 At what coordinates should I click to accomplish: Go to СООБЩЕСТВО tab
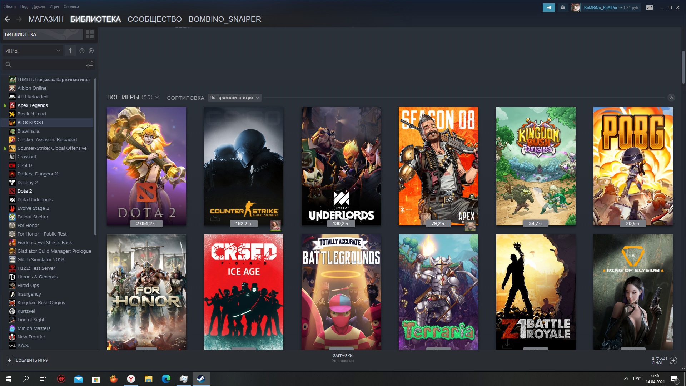coord(155,19)
